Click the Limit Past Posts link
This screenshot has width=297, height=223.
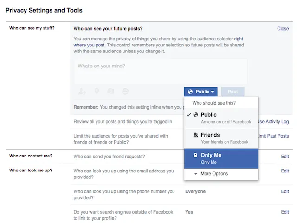[x=274, y=136]
